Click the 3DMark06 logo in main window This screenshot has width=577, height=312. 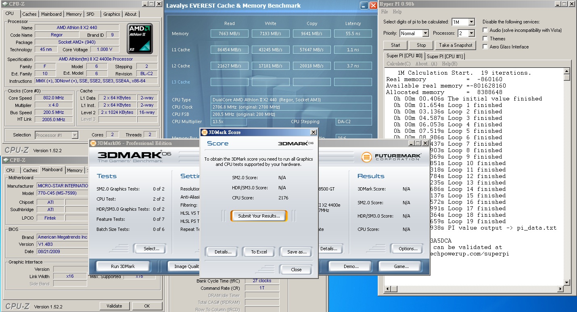pos(134,157)
